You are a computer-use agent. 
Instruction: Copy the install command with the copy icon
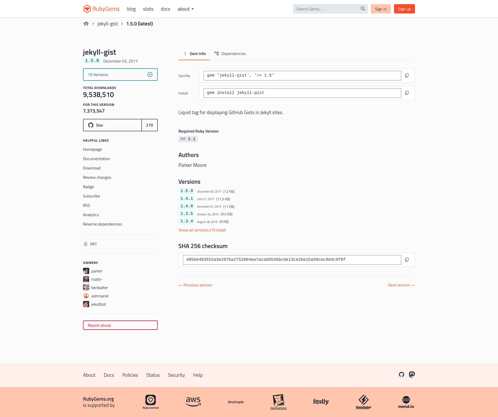click(x=407, y=93)
